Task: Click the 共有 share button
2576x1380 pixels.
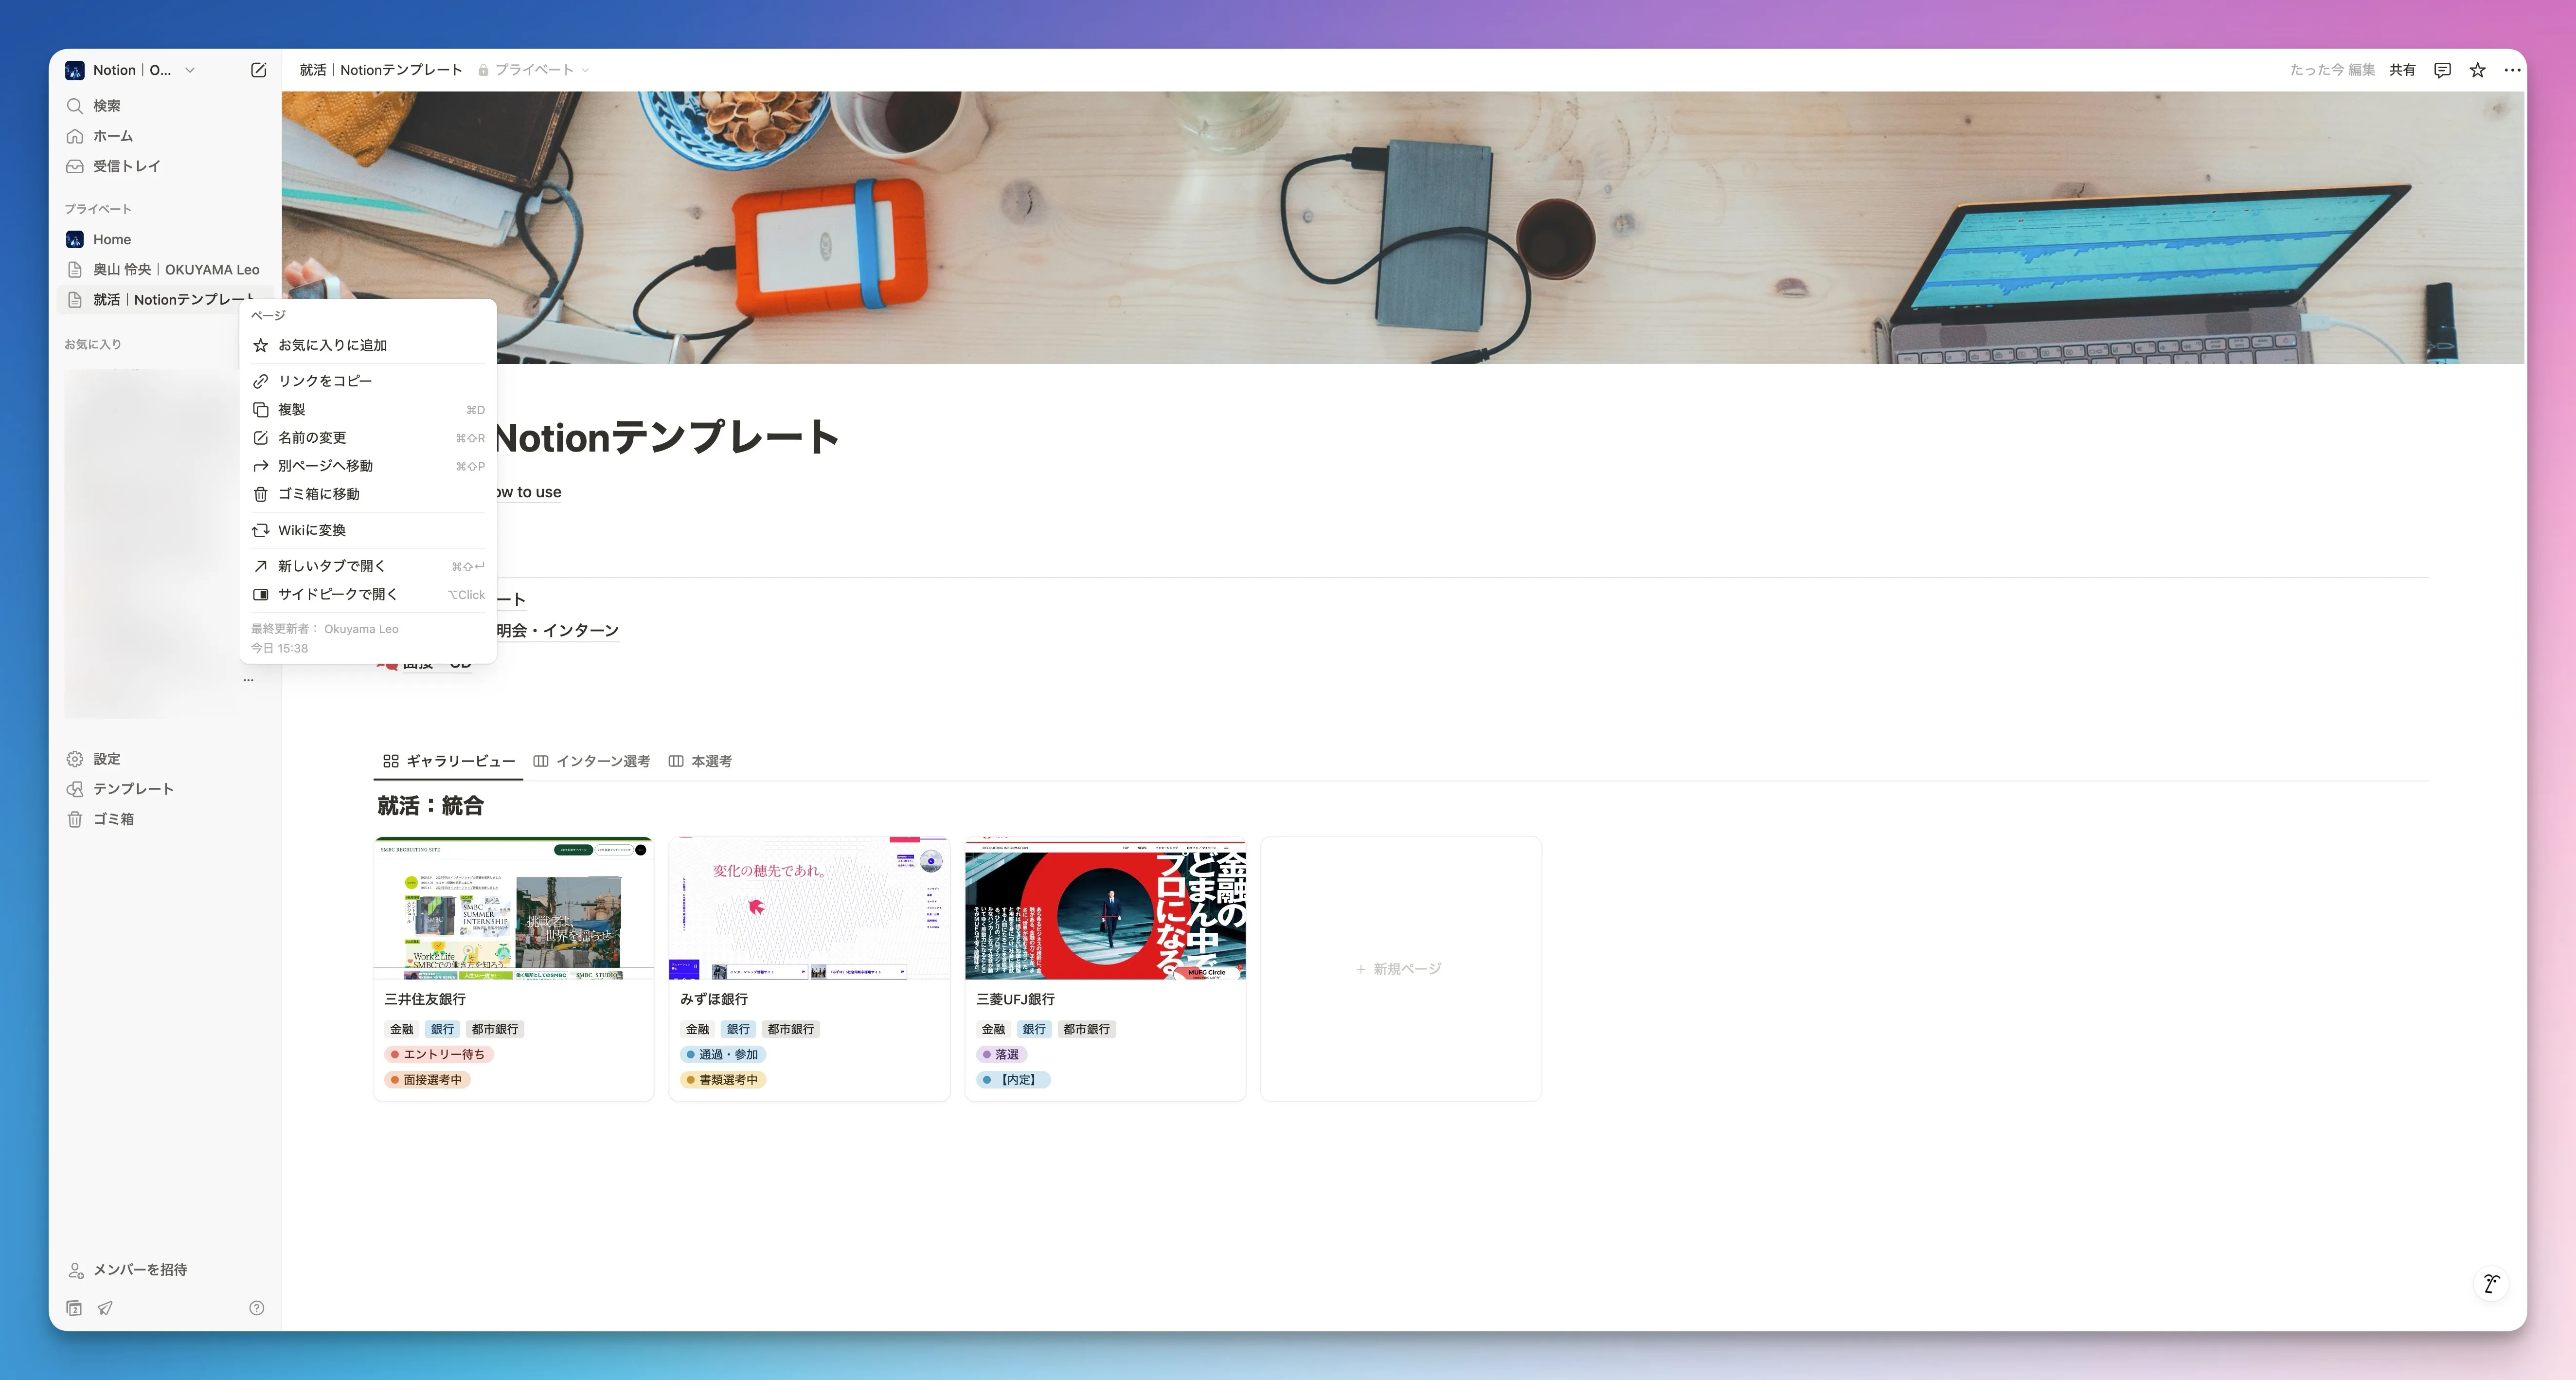Action: 2403,69
